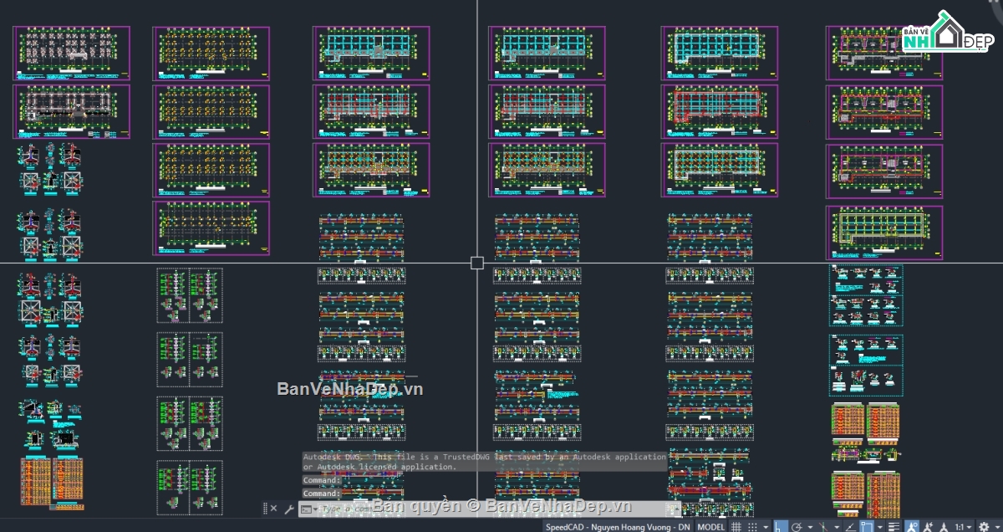Open command line customize wrench
Viewport: 1003px width, 532px height.
click(289, 509)
